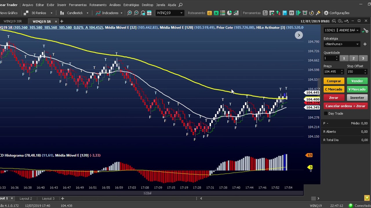Click the Zerar button
The image size is (371, 208).
(334, 98)
